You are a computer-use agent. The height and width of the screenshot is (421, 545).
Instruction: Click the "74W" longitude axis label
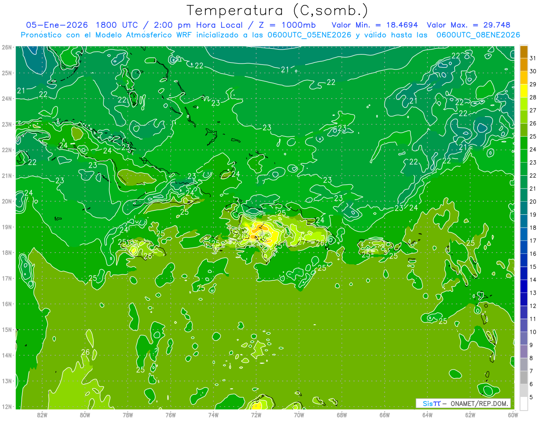coord(213,415)
